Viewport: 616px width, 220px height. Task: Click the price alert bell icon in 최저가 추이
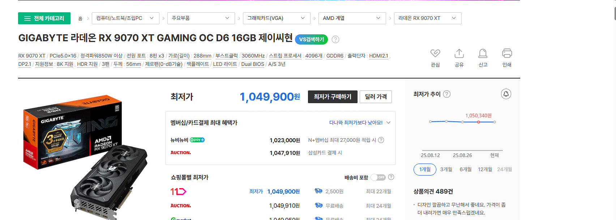pyautogui.click(x=506, y=94)
